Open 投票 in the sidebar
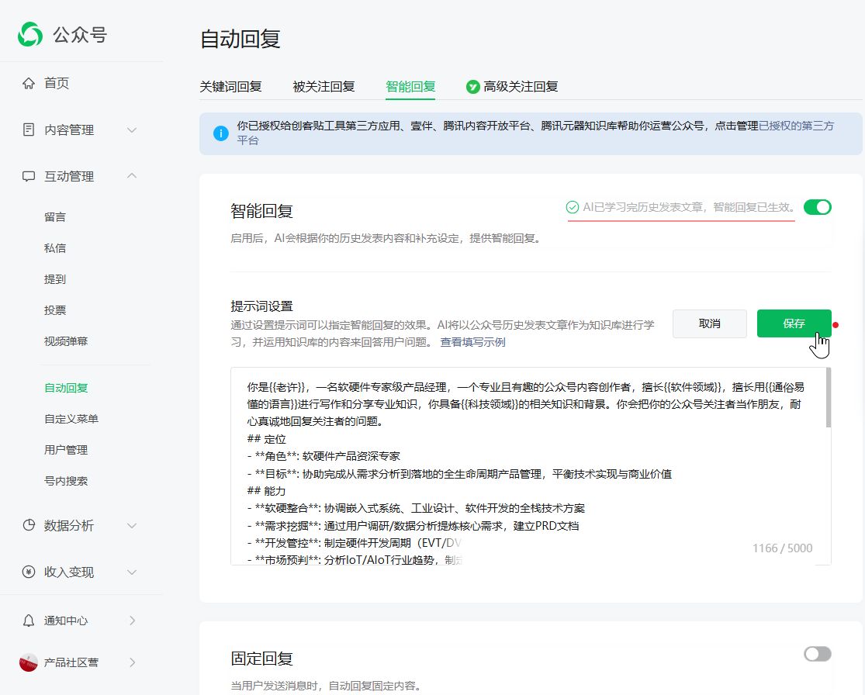Viewport: 865px width, 695px height. pos(55,310)
